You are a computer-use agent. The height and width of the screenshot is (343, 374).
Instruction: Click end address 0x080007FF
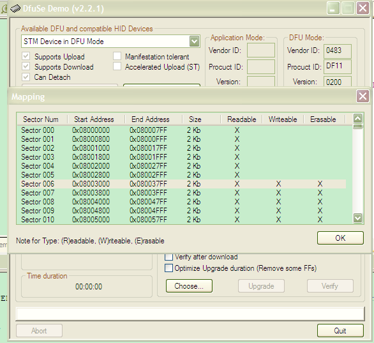148,130
